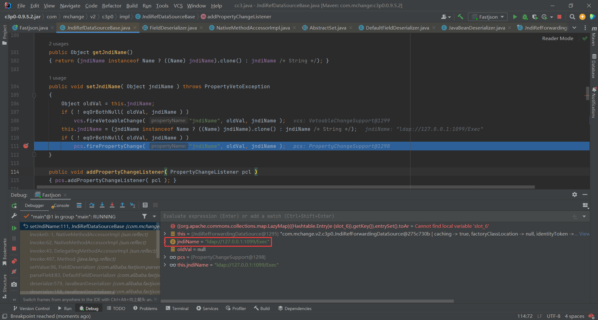The width and height of the screenshot is (598, 320).
Task: Click the Step Over debugger icon
Action: click(x=92, y=205)
